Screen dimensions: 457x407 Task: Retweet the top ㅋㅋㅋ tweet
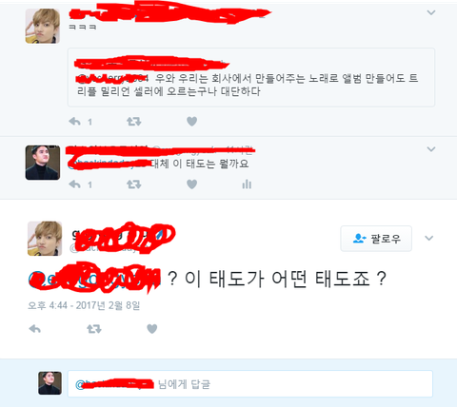(x=133, y=122)
